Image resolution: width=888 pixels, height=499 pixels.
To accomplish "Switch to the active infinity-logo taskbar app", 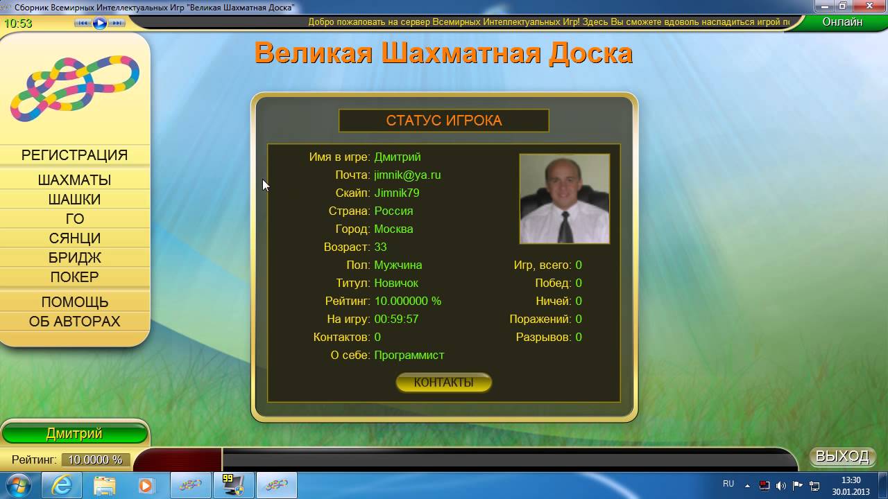I will pyautogui.click(x=277, y=485).
